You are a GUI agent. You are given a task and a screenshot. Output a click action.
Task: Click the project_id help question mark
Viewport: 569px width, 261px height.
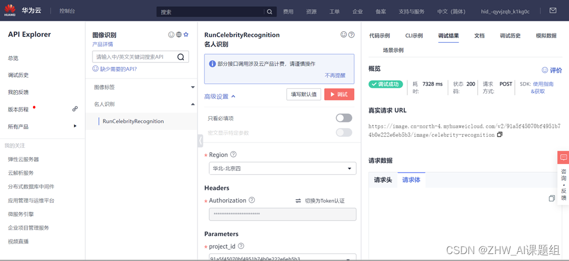click(x=241, y=246)
